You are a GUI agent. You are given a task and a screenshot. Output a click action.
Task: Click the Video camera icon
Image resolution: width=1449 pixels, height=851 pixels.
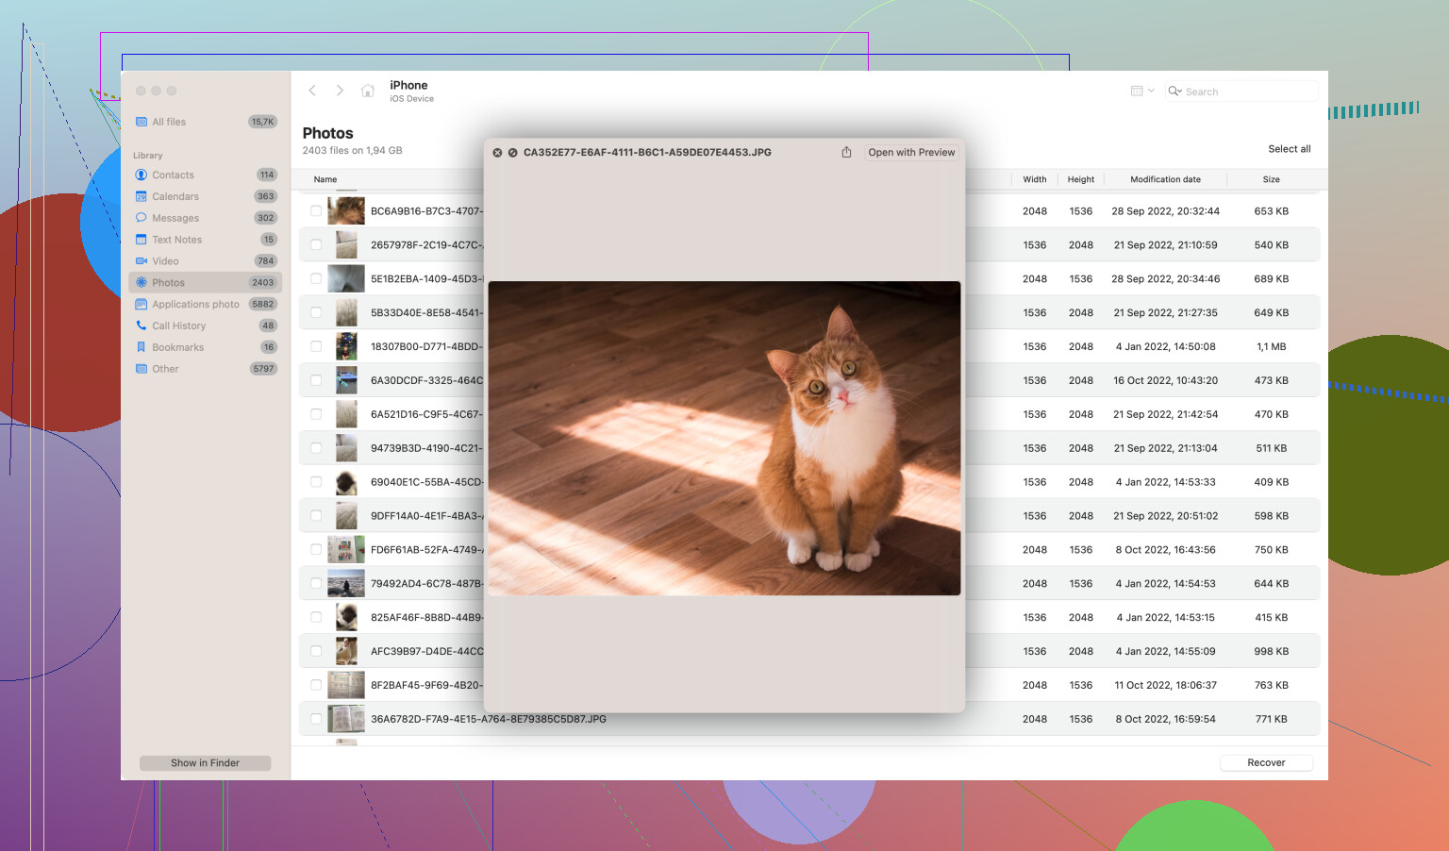[142, 261]
